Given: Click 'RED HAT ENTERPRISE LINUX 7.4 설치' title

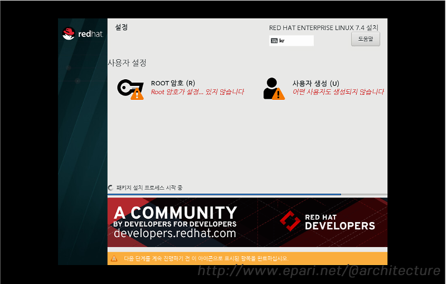Looking at the screenshot, I should point(324,28).
